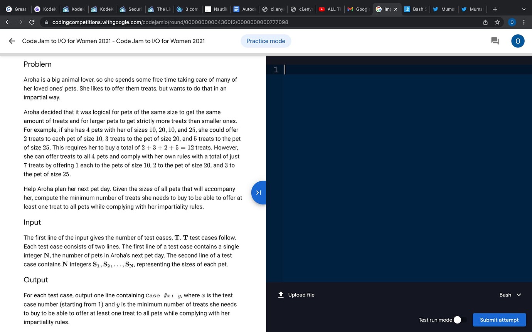Switch to the Securi tab
This screenshot has height=332, width=532.
pyautogui.click(x=131, y=9)
